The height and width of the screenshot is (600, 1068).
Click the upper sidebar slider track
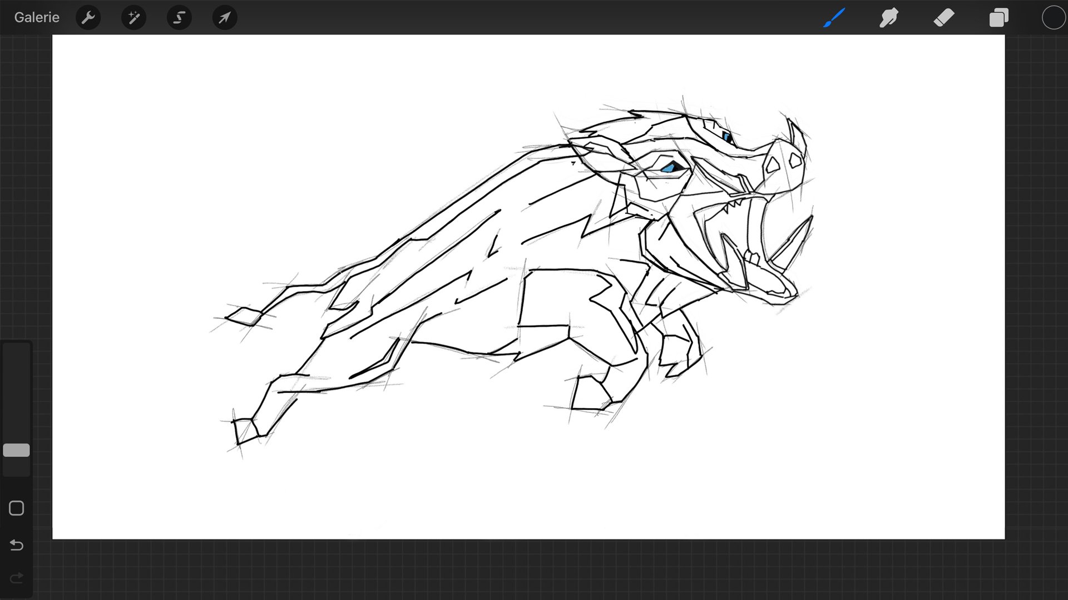click(16, 389)
